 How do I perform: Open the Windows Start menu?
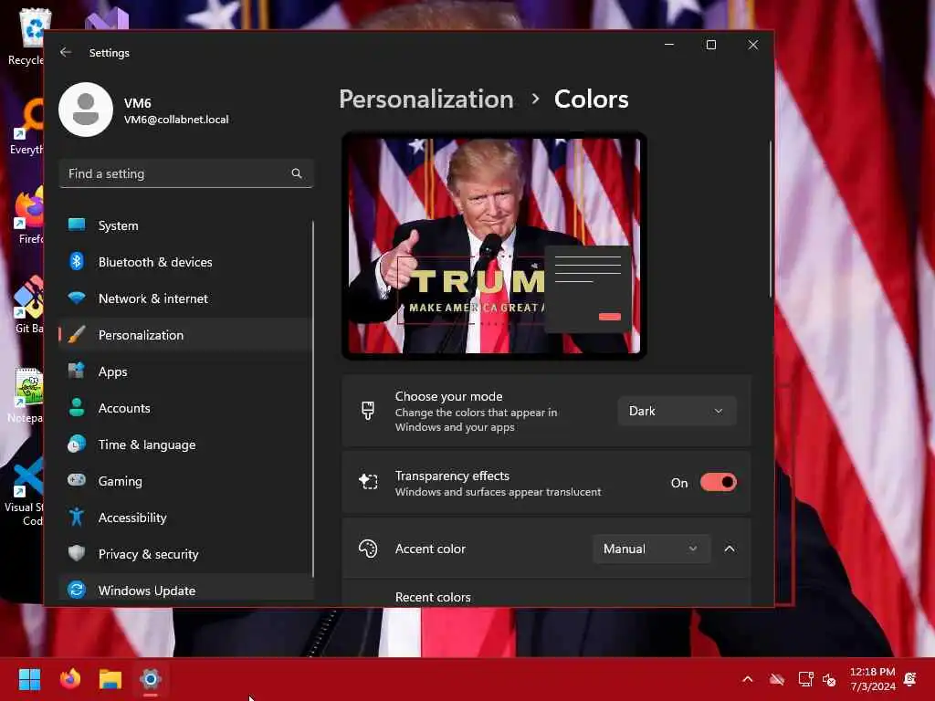(x=30, y=679)
